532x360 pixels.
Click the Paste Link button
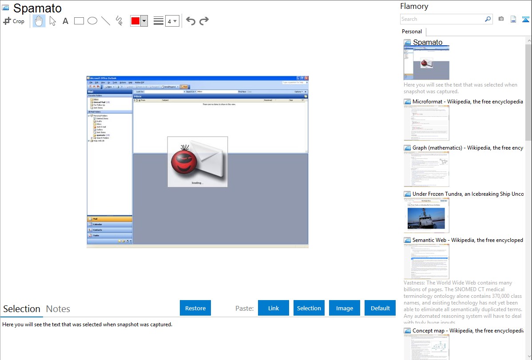[274, 308]
